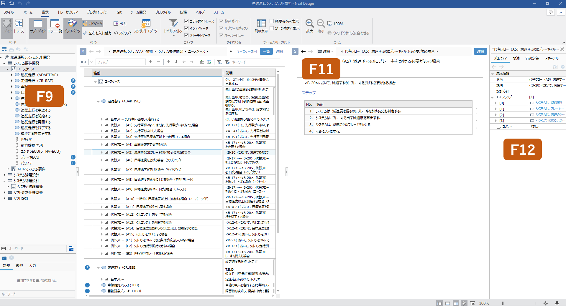Switch to the トレーサビリティ ribbon tab

tap(68, 12)
